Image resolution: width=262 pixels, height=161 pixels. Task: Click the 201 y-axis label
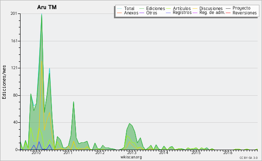[14, 13]
